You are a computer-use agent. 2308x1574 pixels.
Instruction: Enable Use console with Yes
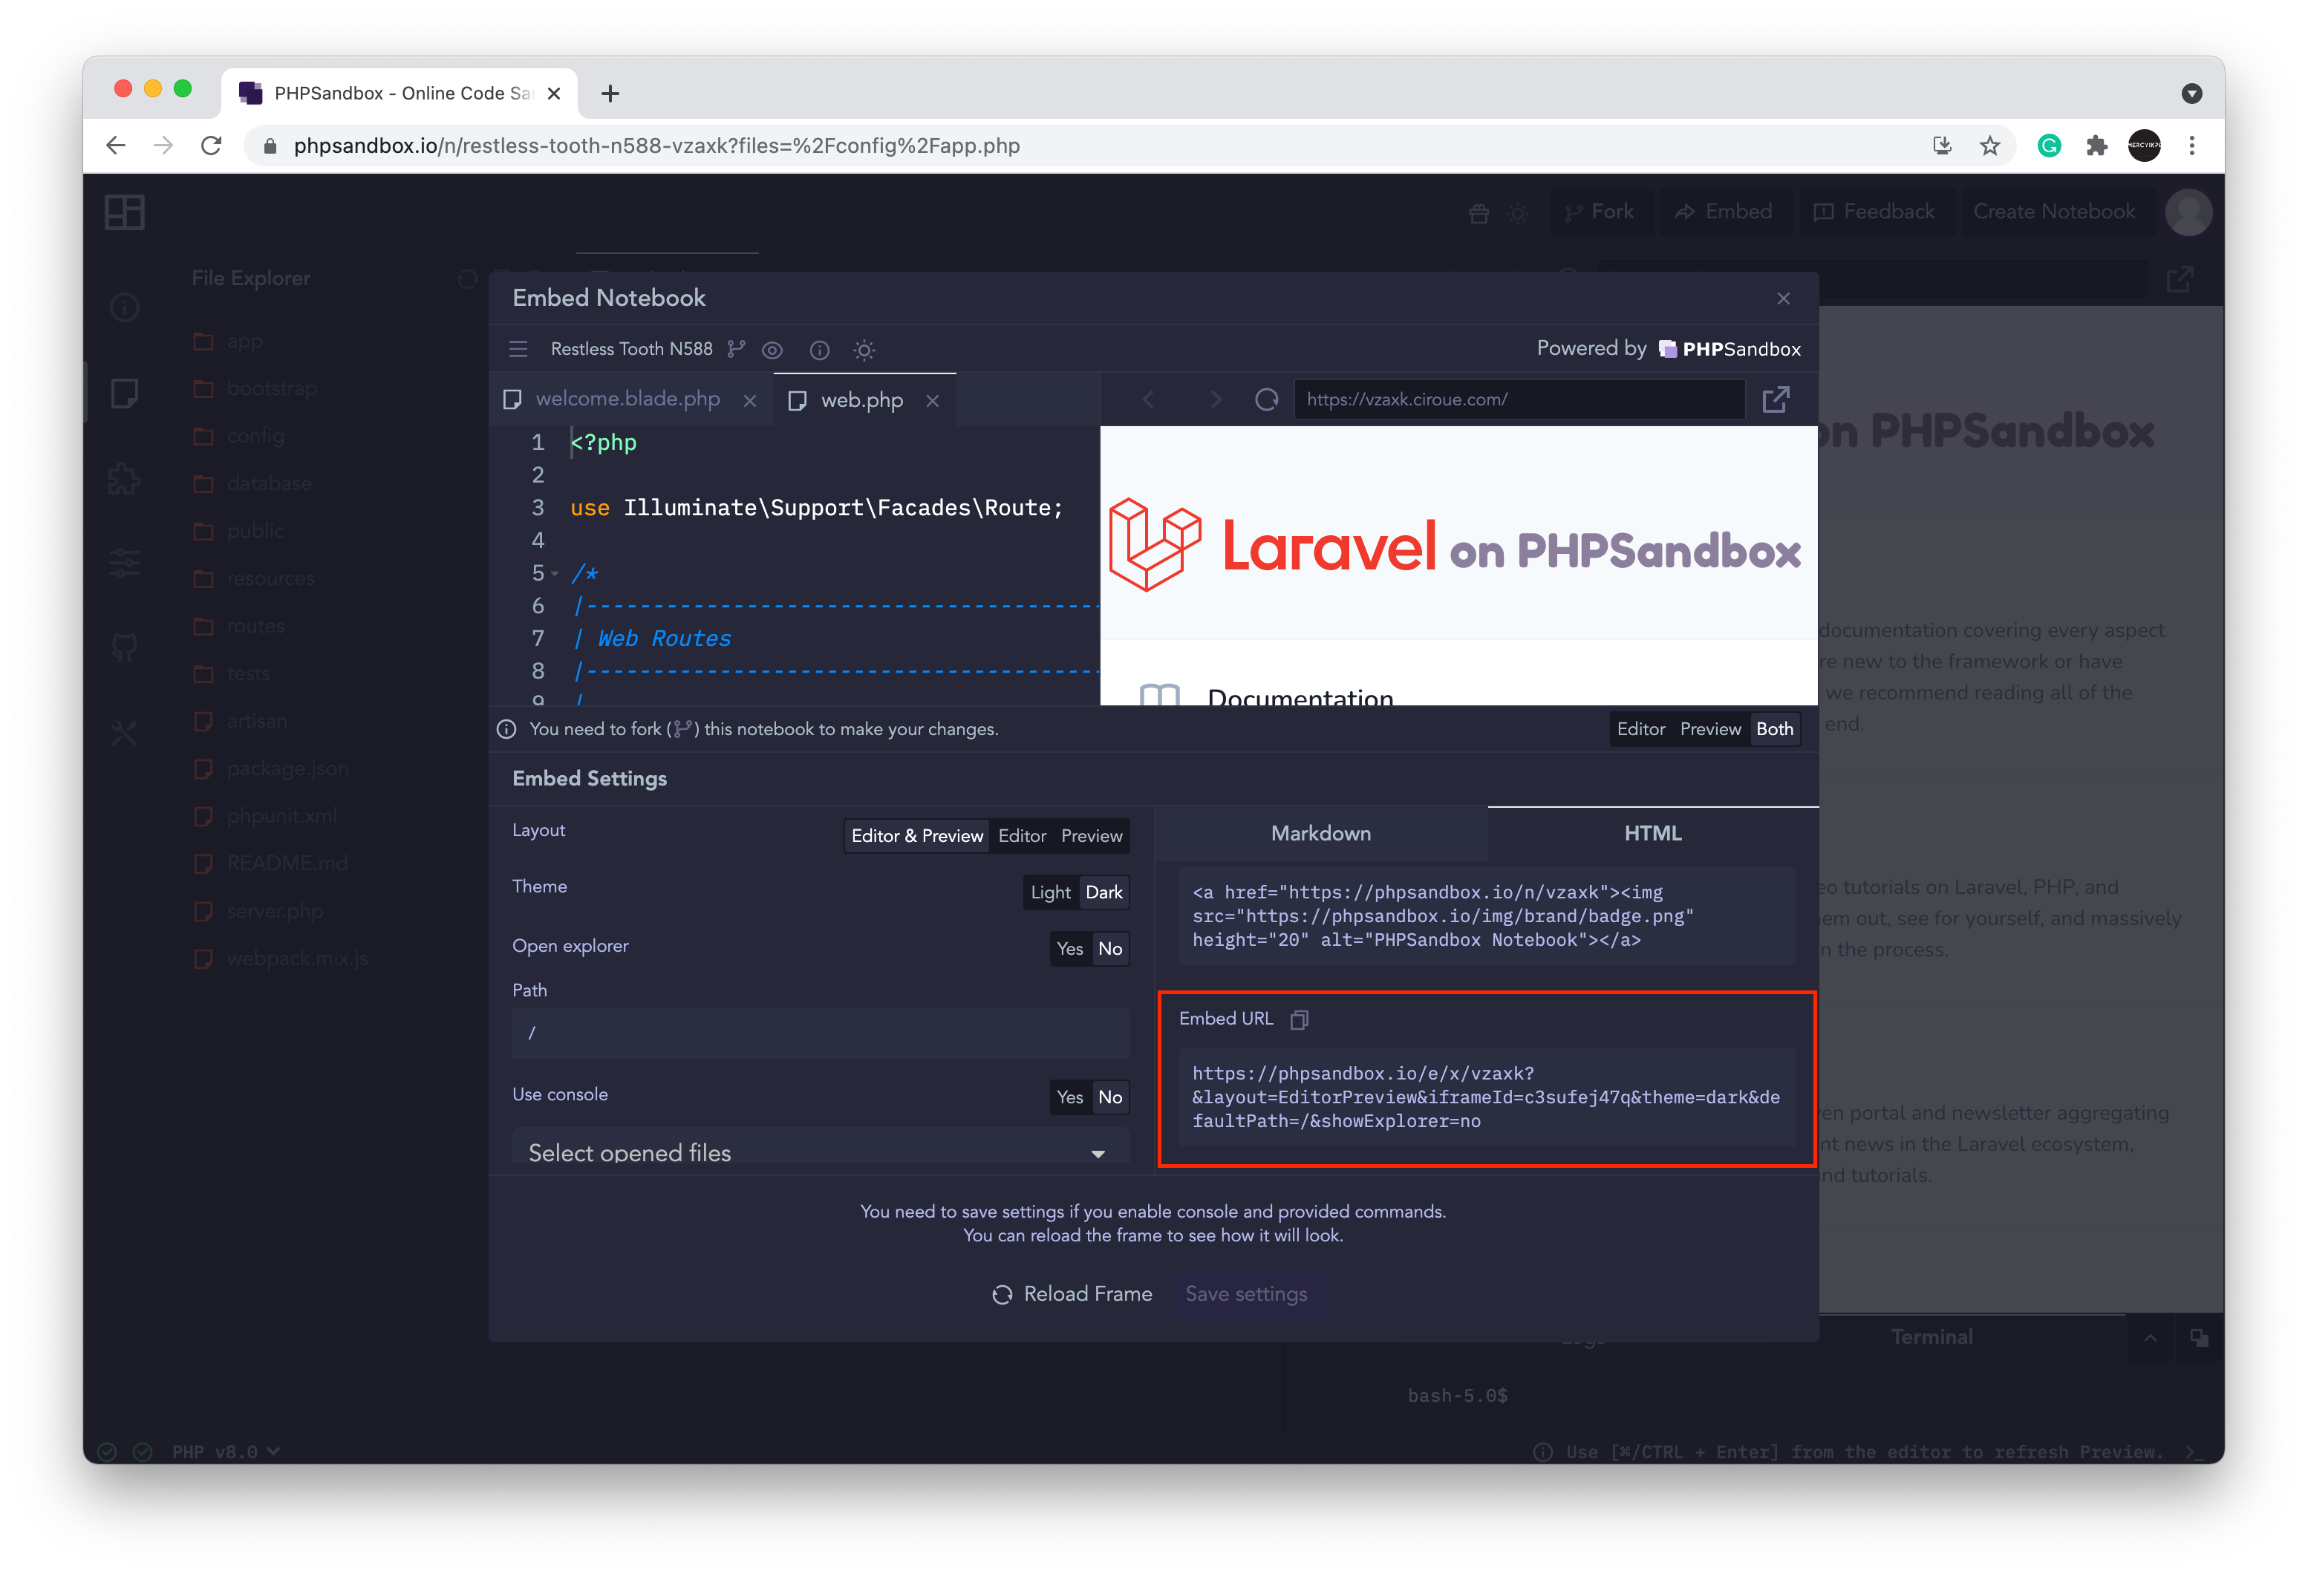[x=1069, y=1098]
